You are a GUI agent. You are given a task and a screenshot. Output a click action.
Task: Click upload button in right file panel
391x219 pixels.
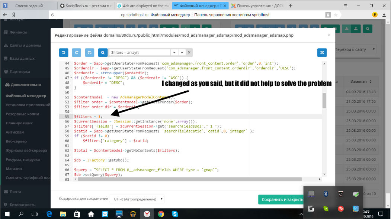[x=356, y=29]
